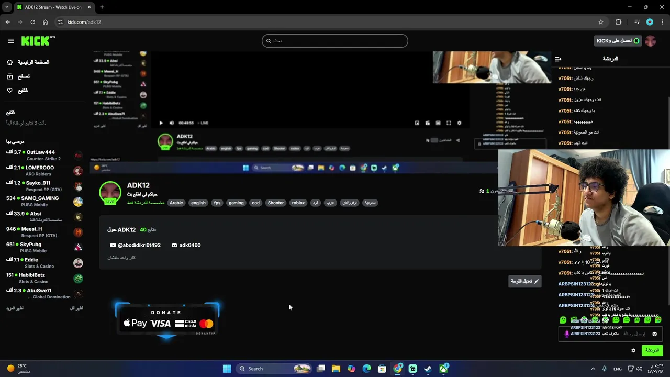Click the first green emote in the chat row
This screenshot has width=670, height=377.
coord(563,320)
